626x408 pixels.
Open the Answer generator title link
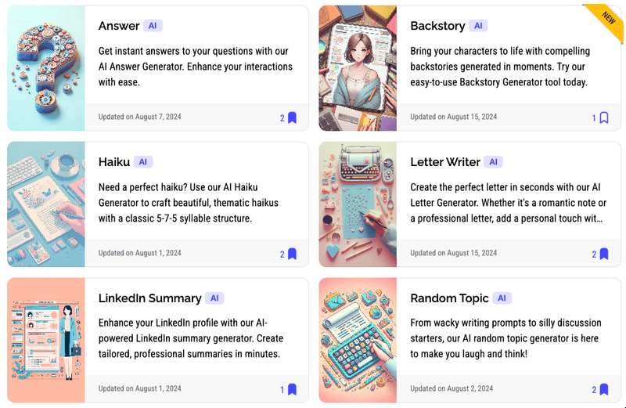(x=119, y=26)
